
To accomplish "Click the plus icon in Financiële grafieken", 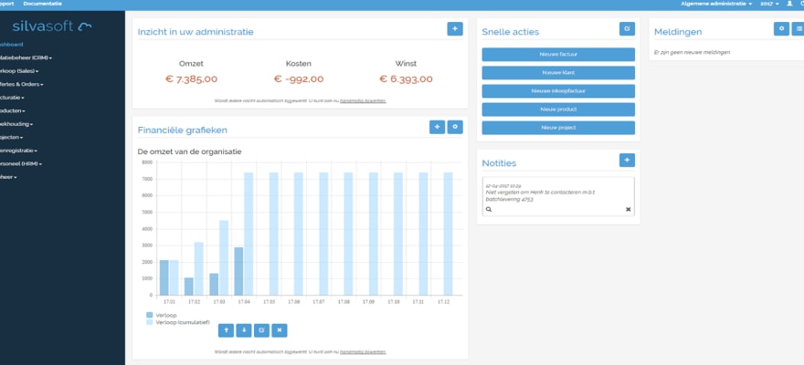I will tap(437, 127).
